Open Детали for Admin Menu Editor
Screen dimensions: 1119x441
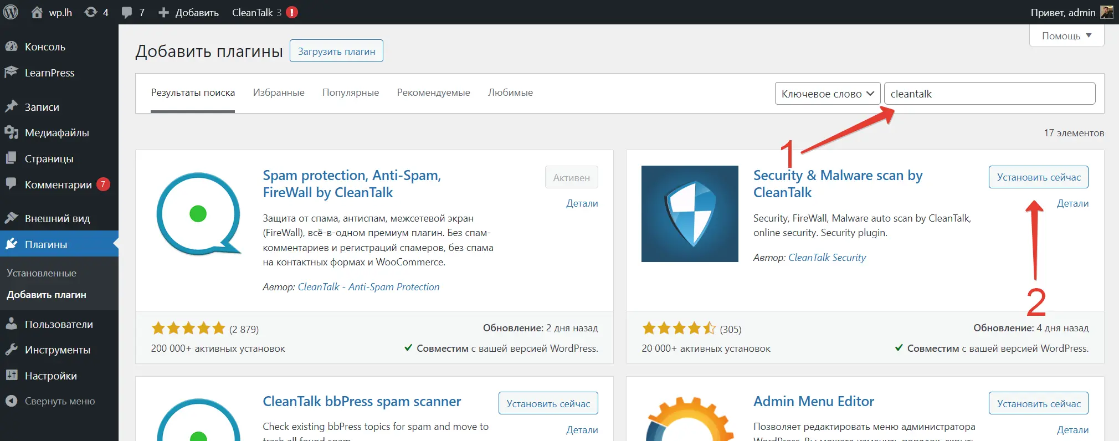(x=1072, y=430)
